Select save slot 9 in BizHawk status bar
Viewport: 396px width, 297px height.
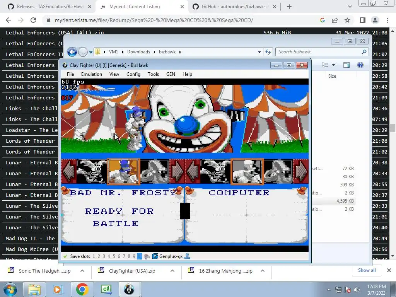134,256
